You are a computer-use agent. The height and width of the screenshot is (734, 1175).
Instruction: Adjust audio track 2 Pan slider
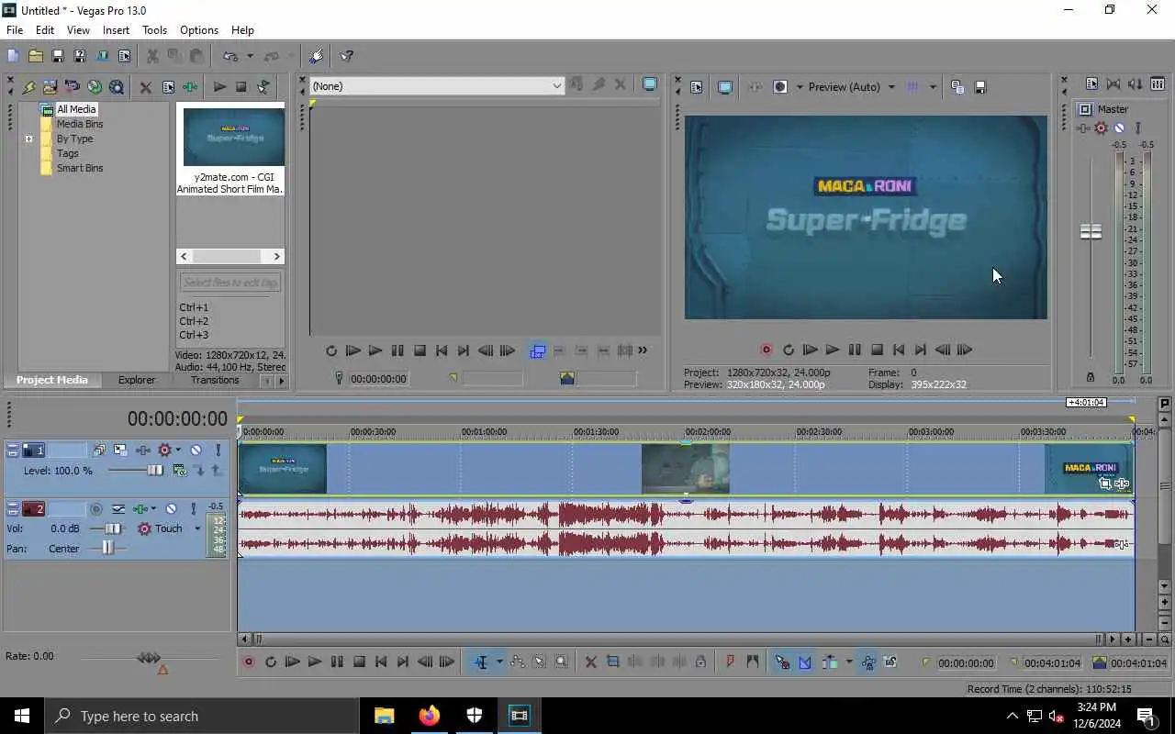coord(107,548)
